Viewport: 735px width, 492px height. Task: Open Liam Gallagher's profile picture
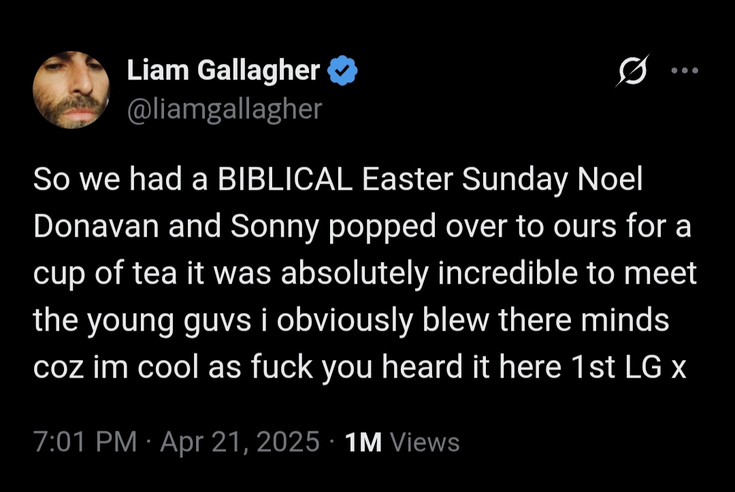pos(71,90)
